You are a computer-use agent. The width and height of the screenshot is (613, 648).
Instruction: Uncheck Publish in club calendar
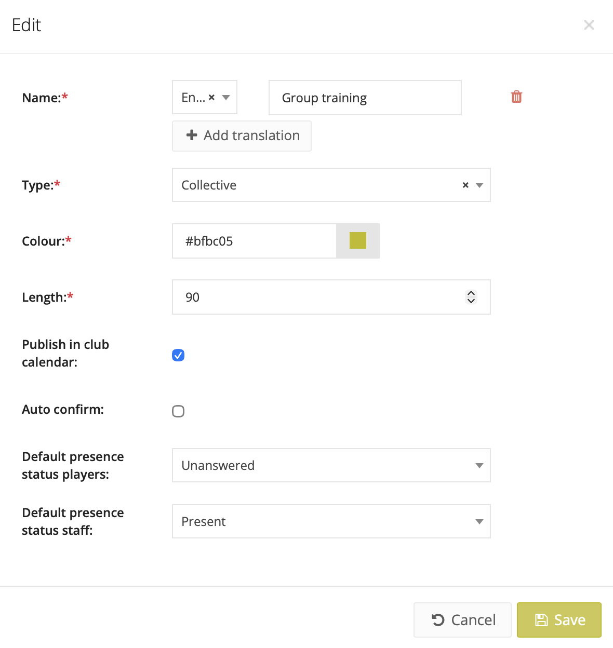[x=178, y=355]
